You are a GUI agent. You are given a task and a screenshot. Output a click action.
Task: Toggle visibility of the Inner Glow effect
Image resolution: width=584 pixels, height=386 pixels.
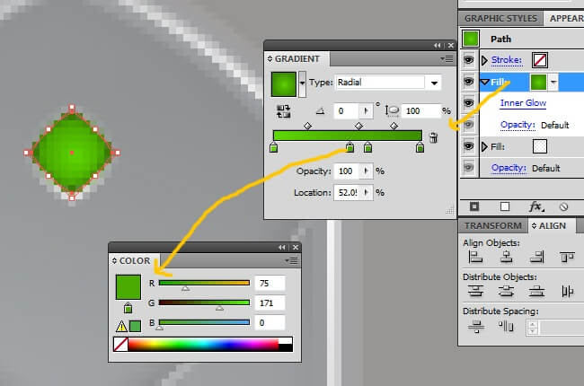click(468, 102)
